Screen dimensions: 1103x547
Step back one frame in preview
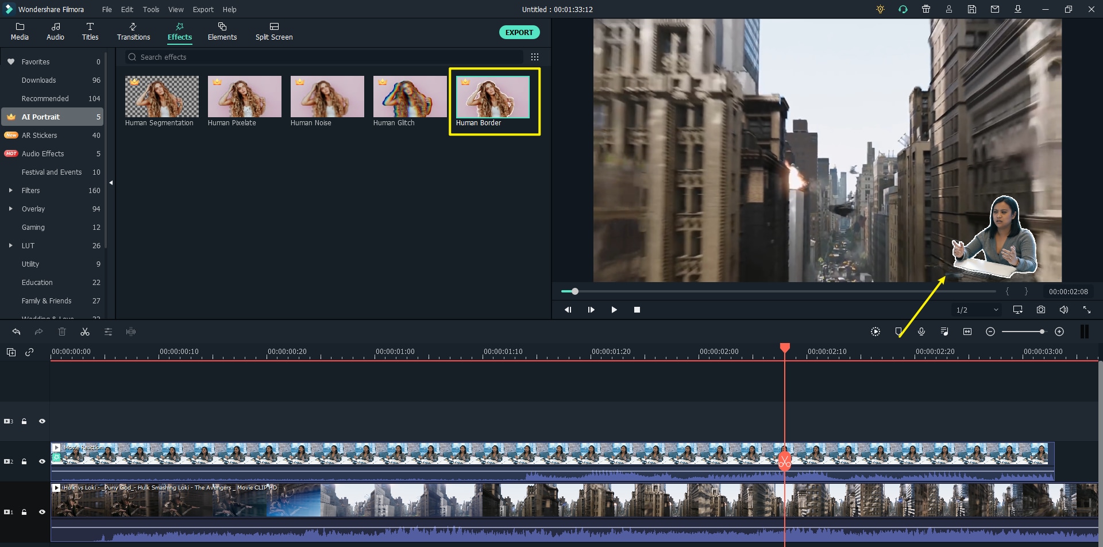click(568, 310)
